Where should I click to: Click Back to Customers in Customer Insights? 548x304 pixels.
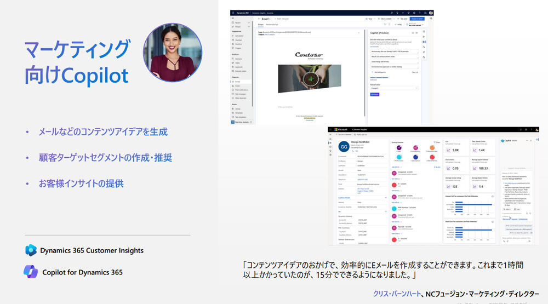click(343, 135)
